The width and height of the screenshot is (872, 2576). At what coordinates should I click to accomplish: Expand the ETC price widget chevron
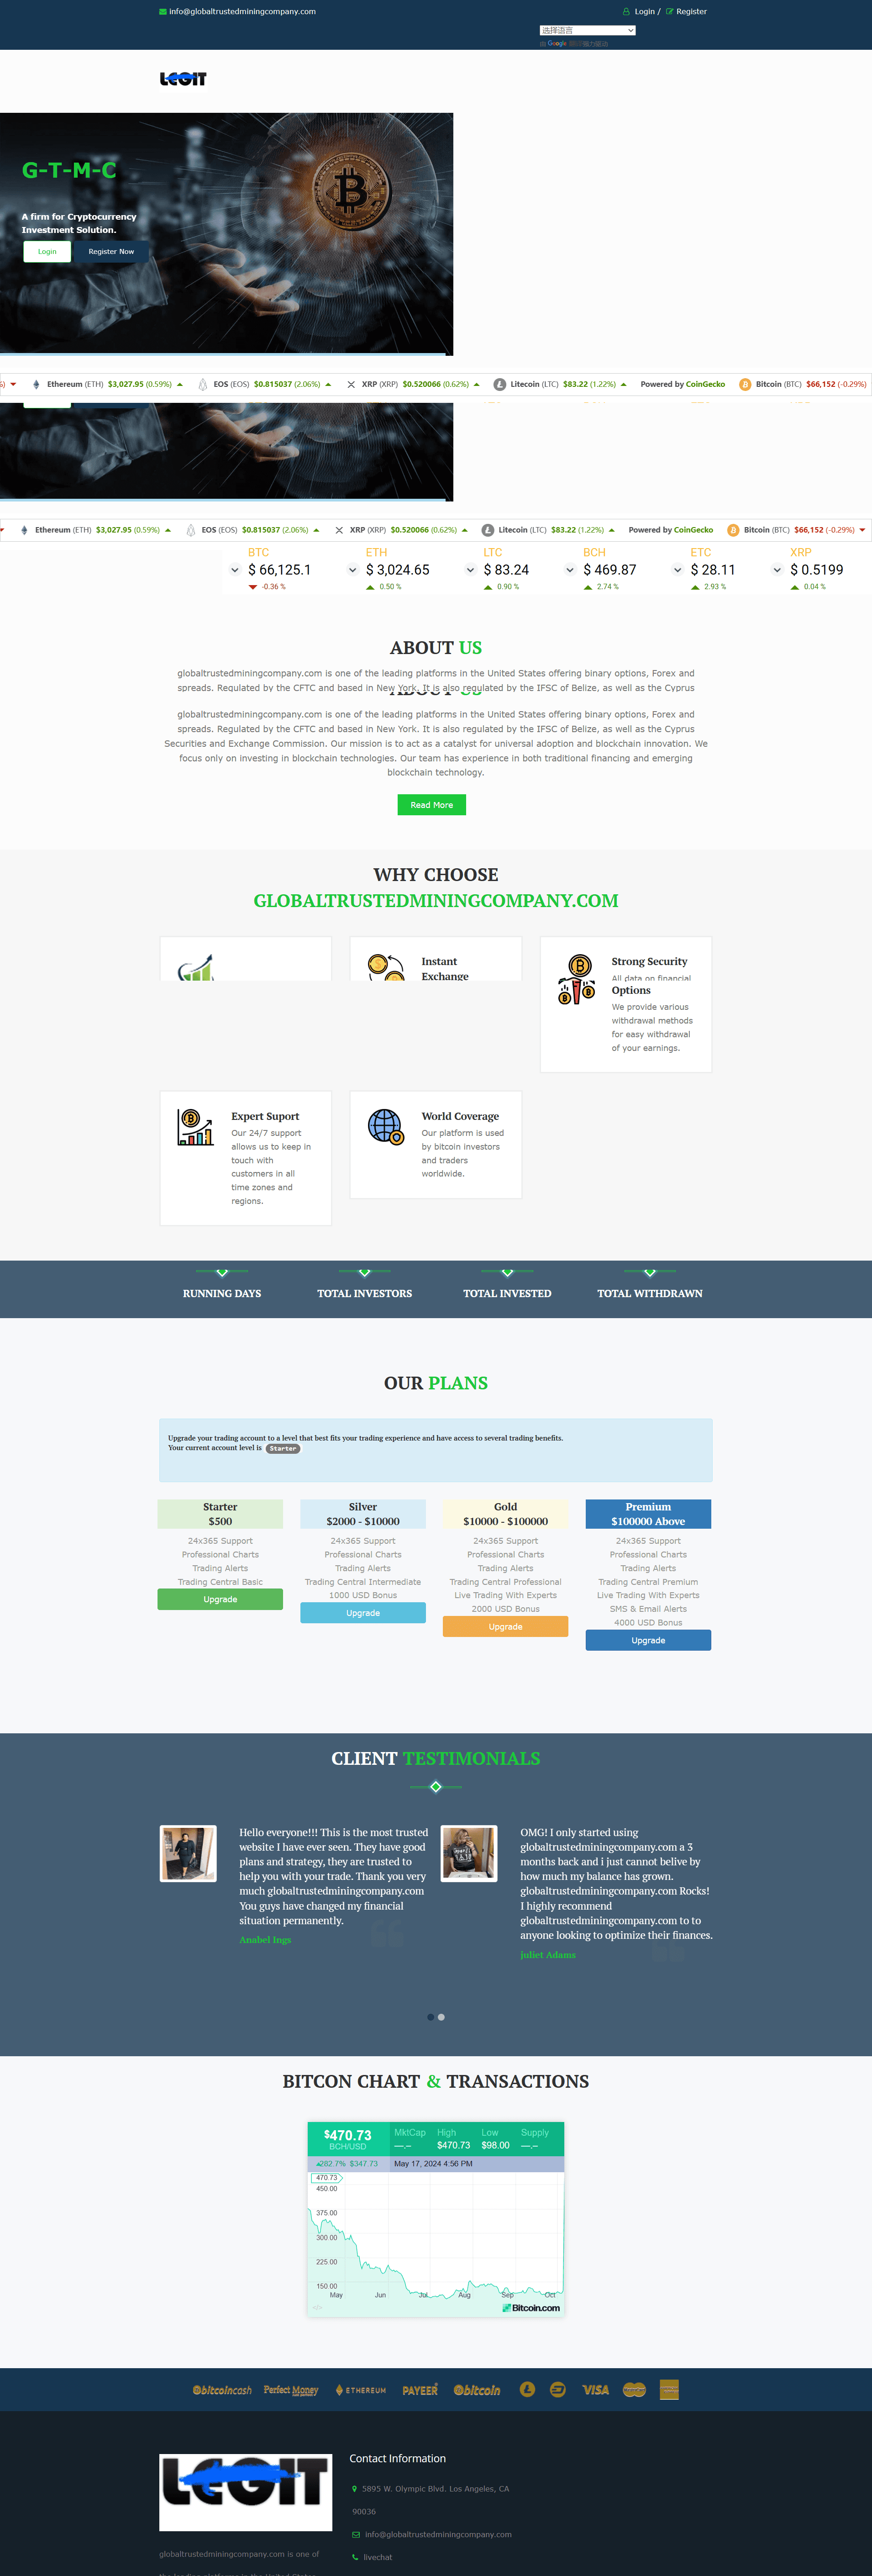tap(677, 570)
